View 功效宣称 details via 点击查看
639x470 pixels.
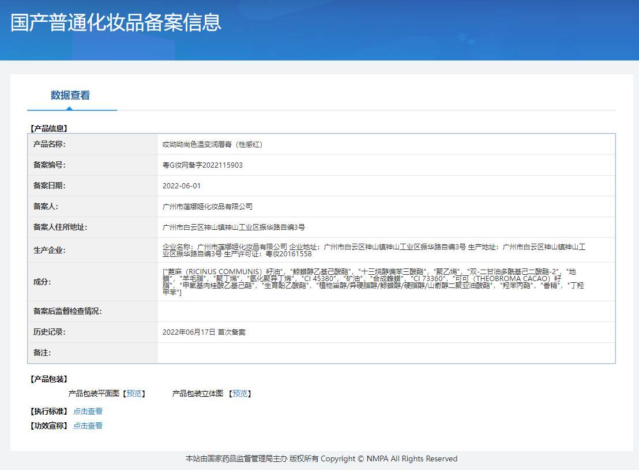[87, 426]
